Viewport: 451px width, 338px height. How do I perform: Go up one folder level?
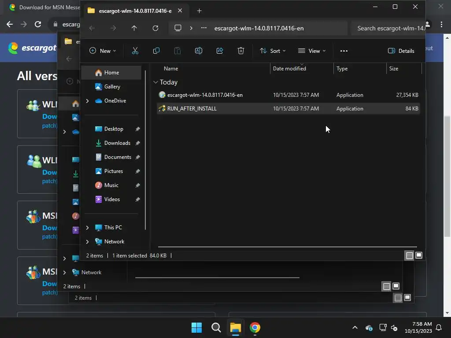tap(134, 28)
